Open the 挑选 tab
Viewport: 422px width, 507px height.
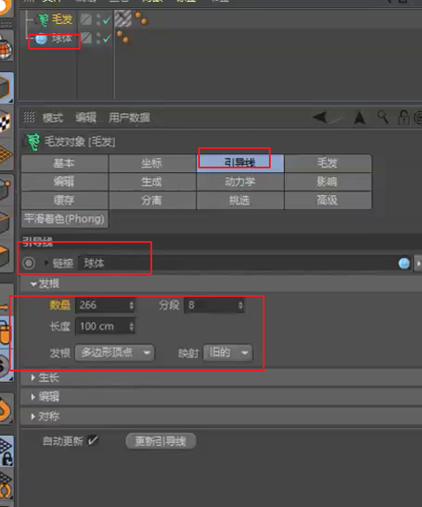pyautogui.click(x=240, y=200)
